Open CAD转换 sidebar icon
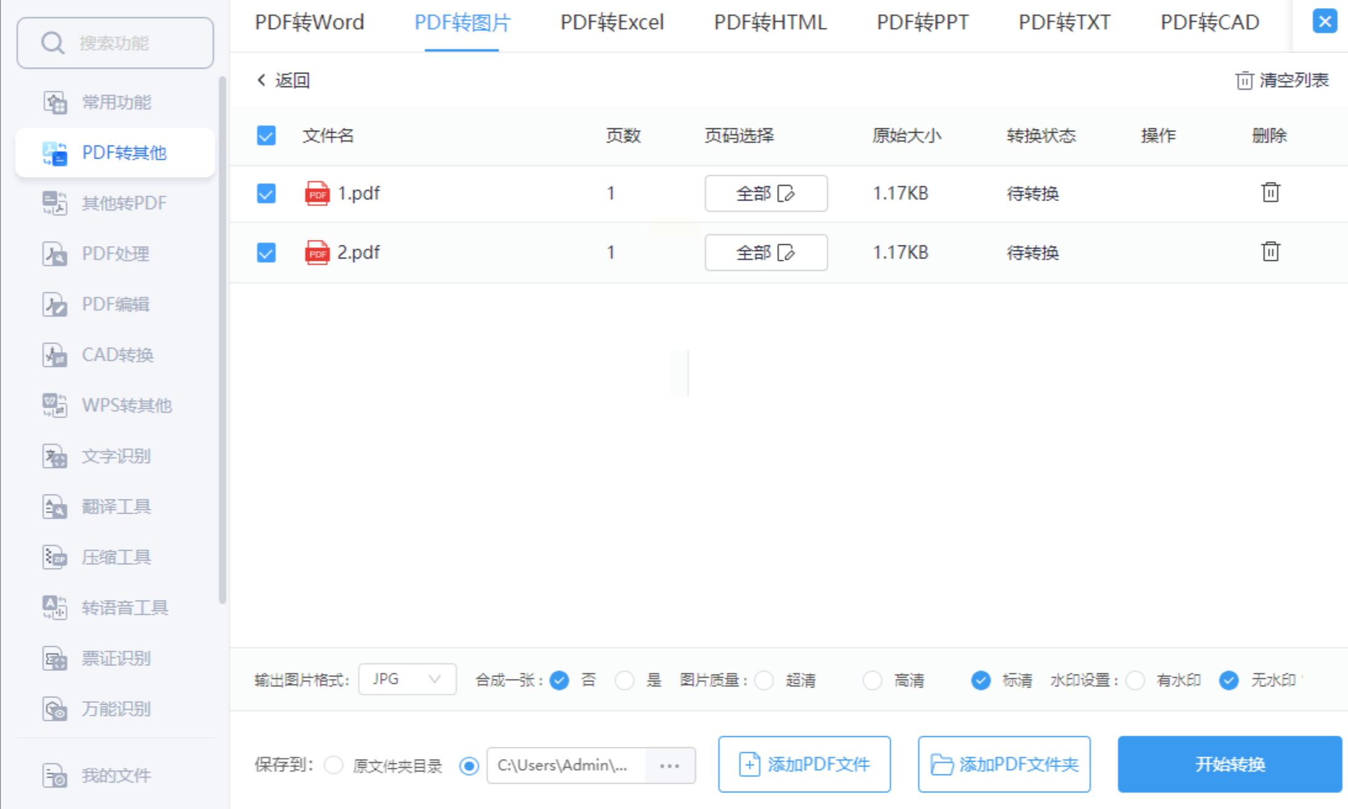This screenshot has width=1348, height=809. tap(55, 355)
